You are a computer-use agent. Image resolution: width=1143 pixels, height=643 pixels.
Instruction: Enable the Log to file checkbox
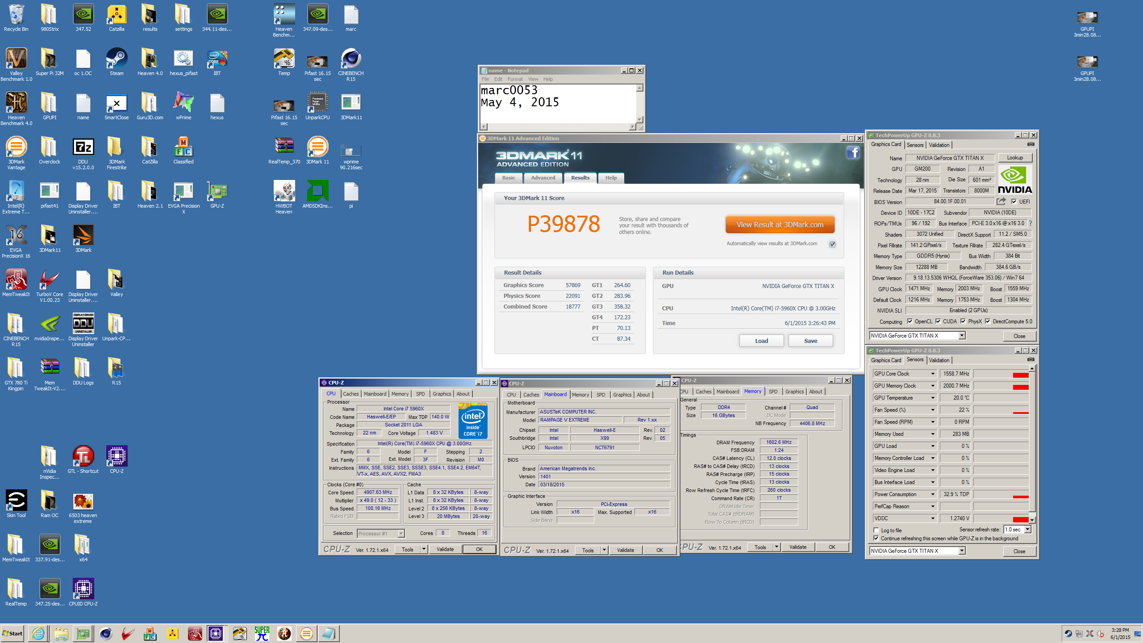coord(876,530)
